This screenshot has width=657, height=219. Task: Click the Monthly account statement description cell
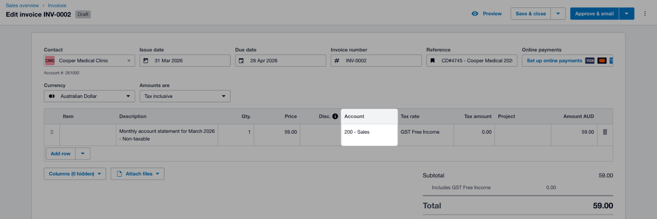(167, 135)
